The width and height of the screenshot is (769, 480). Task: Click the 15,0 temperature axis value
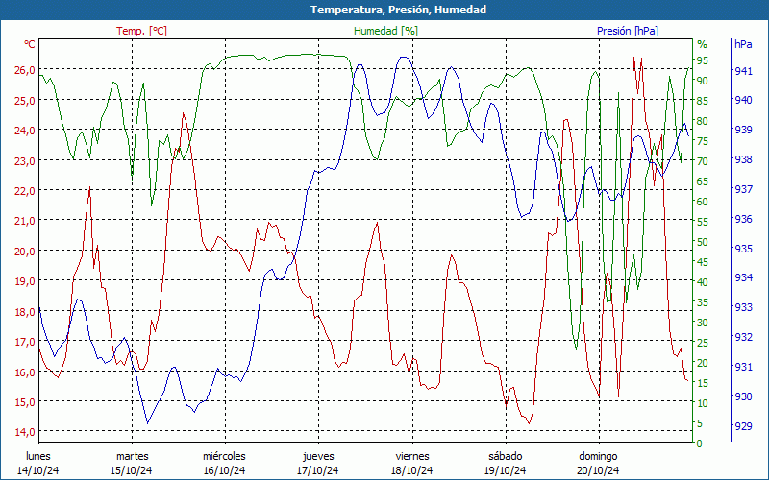click(x=25, y=401)
